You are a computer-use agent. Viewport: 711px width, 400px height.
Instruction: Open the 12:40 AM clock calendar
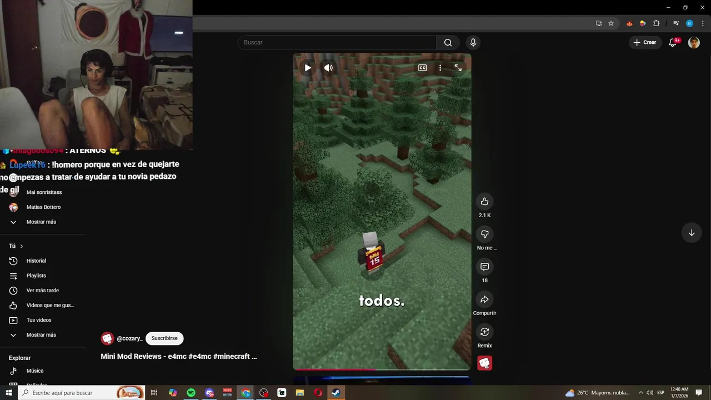[679, 393]
